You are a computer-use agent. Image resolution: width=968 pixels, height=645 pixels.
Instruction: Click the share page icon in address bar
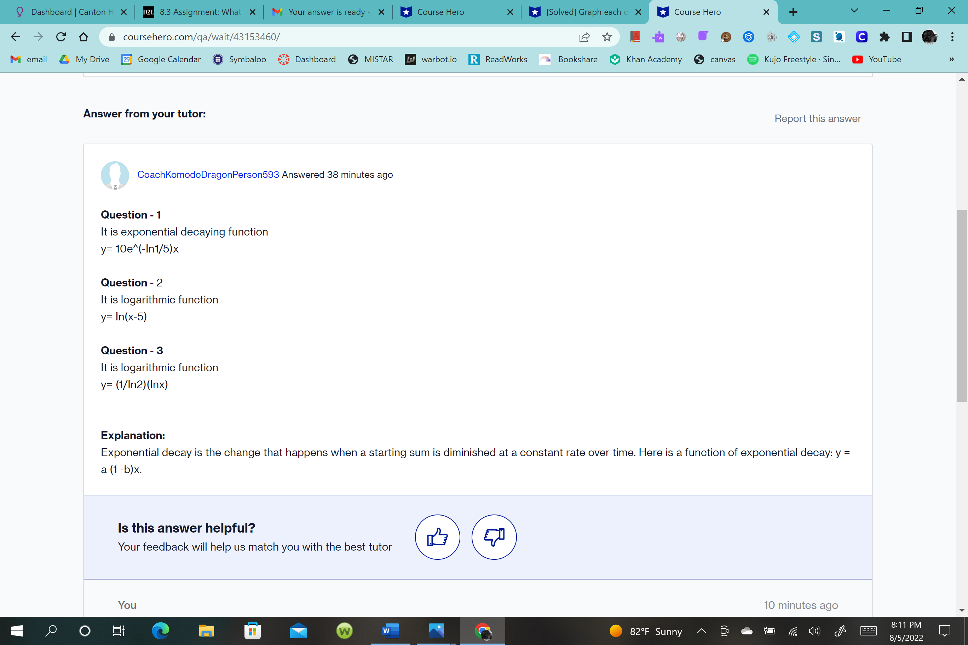[x=584, y=37]
